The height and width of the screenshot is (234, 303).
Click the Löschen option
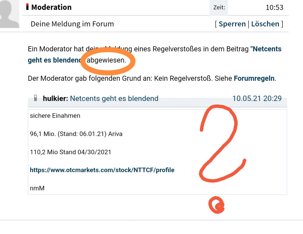coord(265,24)
